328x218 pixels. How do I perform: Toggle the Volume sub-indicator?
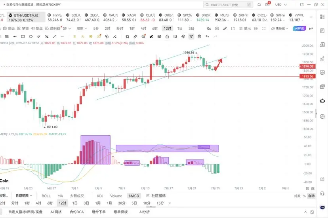[116, 196]
